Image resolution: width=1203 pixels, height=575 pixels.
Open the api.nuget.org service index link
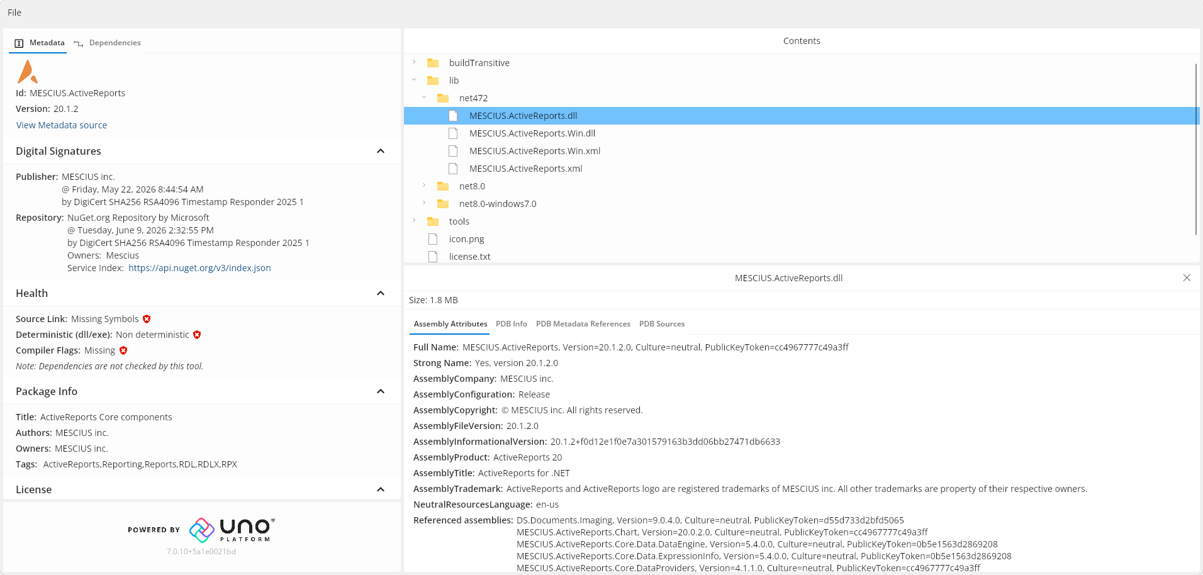(199, 268)
